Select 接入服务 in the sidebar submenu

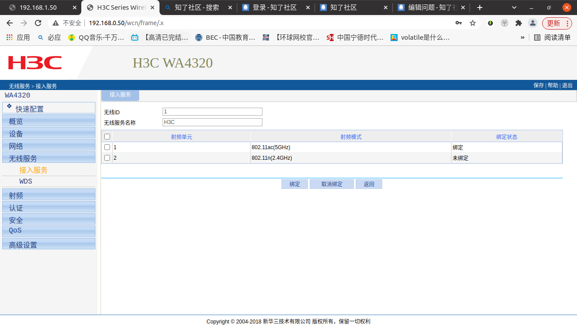point(34,170)
